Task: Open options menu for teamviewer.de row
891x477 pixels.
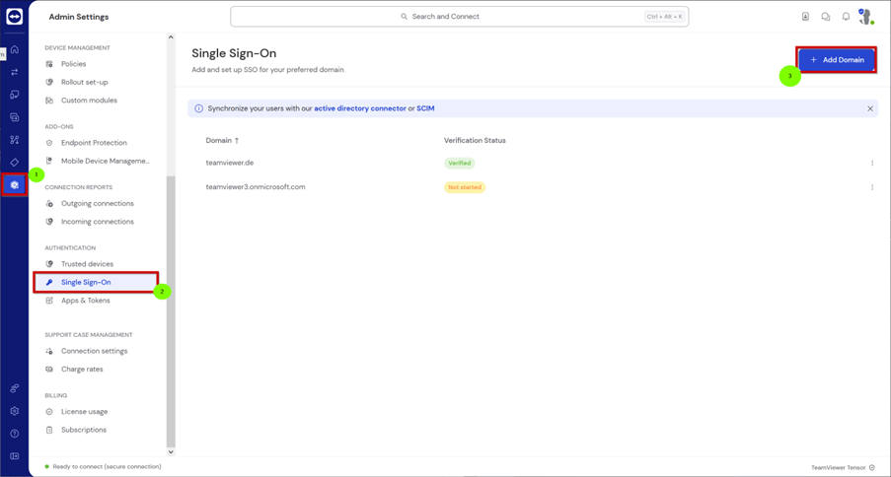Action: click(872, 164)
